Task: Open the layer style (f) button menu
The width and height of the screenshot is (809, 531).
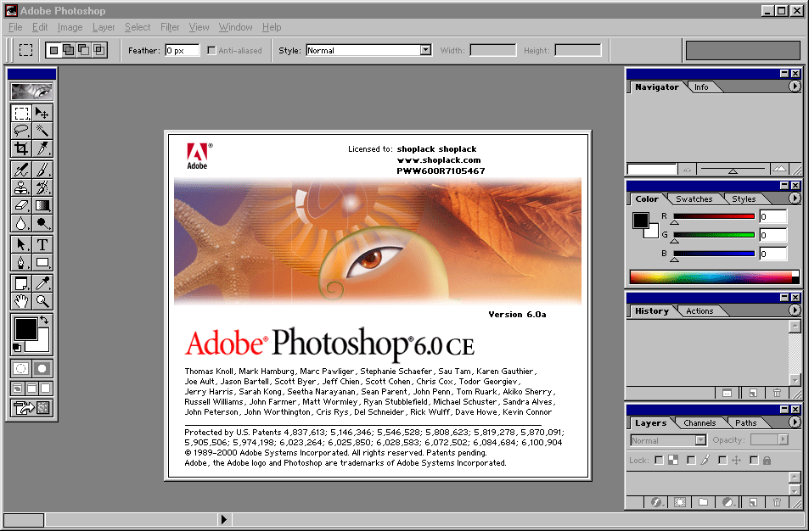Action: tap(656, 502)
